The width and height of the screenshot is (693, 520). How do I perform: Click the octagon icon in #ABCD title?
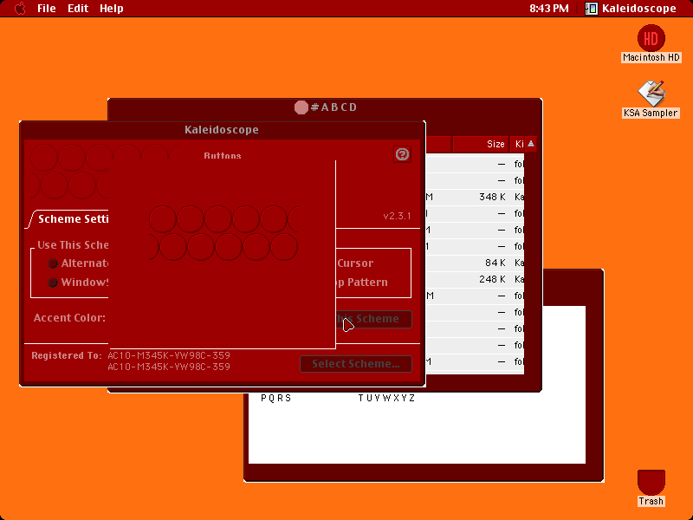(301, 107)
